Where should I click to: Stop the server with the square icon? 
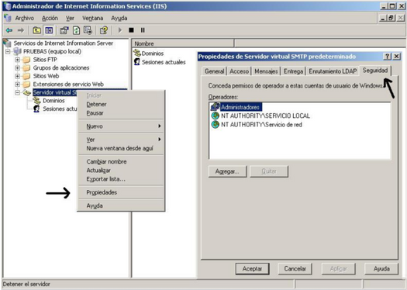click(x=131, y=30)
